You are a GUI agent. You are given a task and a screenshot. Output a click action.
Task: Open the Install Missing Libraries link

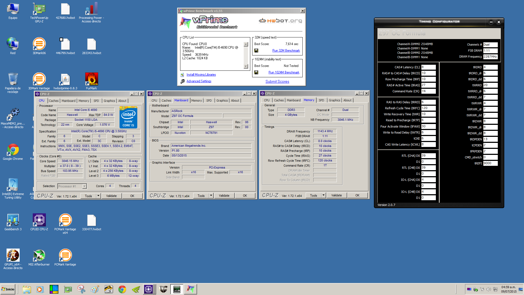click(201, 75)
